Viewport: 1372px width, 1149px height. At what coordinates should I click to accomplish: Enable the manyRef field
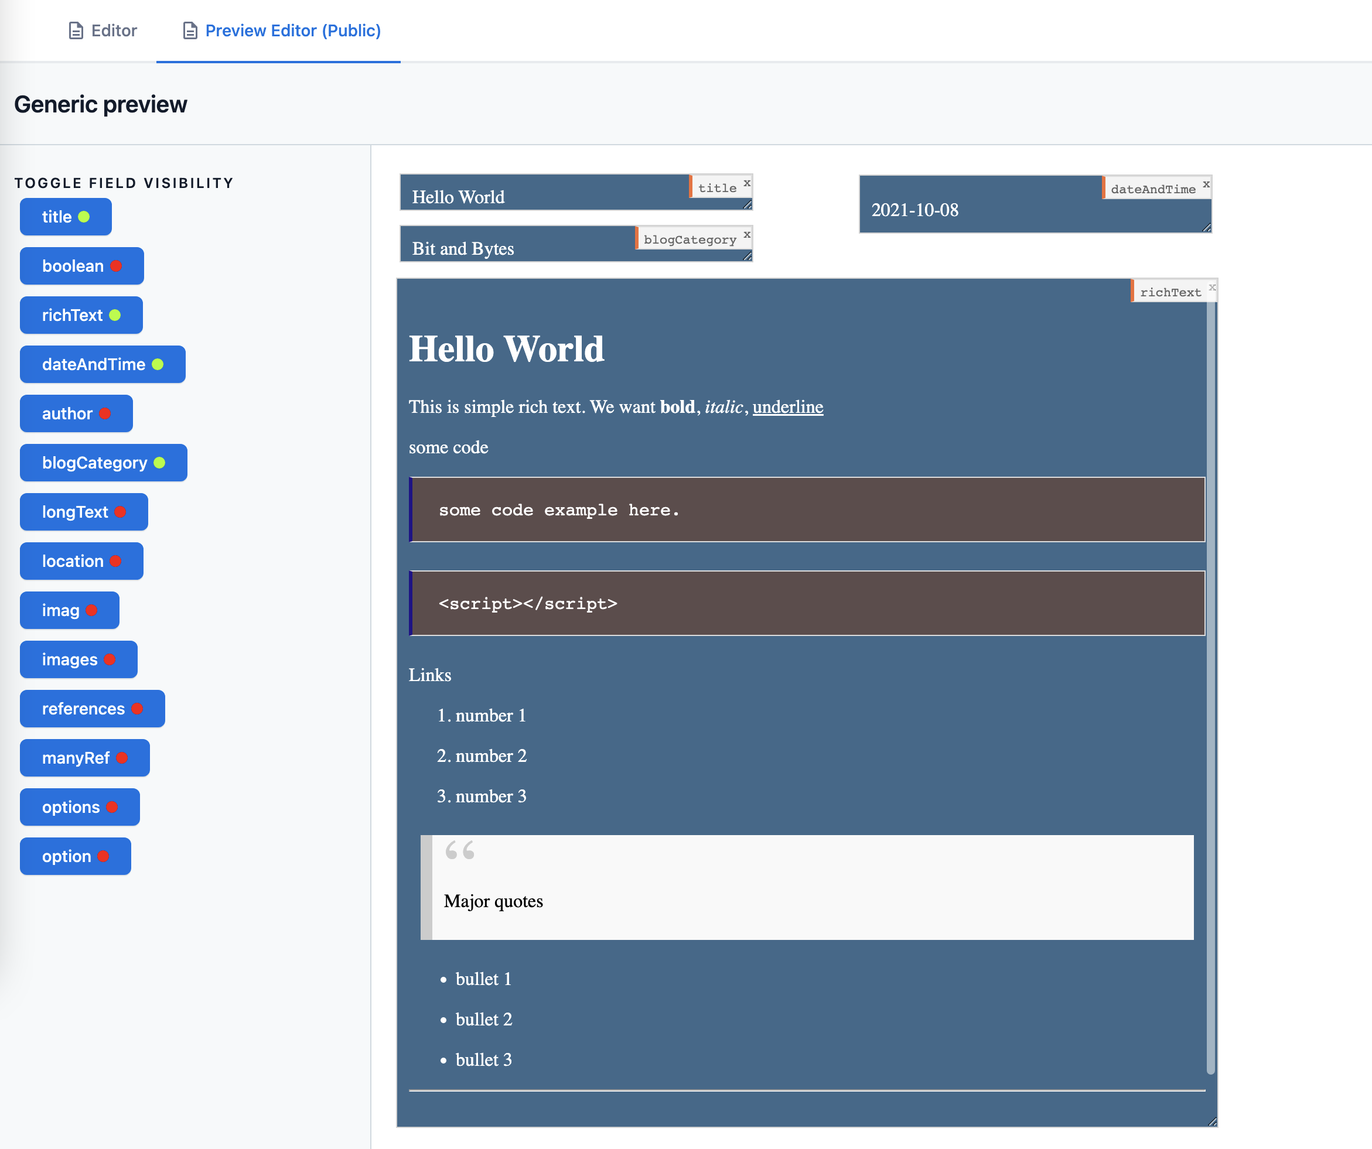[84, 758]
